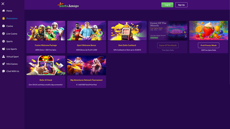The image size is (230, 129).
Task: Open Mini Games menu entry
Action: [x=12, y=64]
